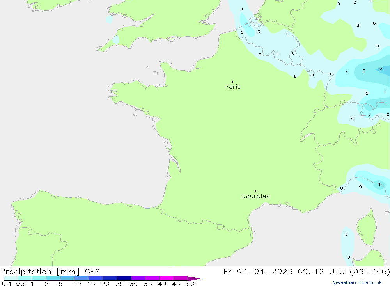
Task: Click the legend scale label '45'
Action: coord(176,284)
